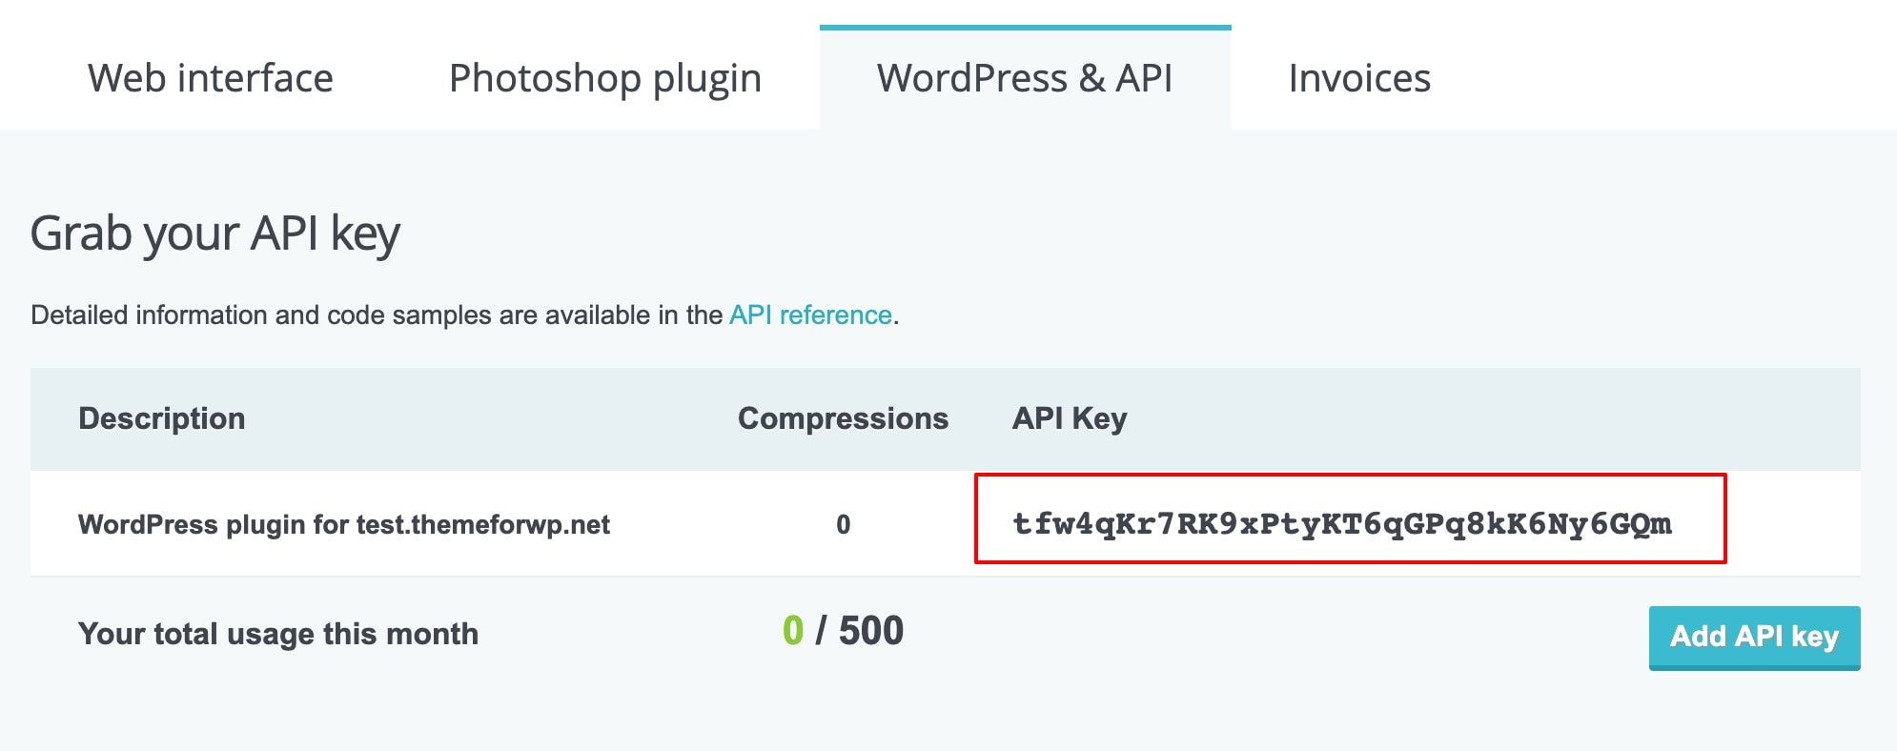Click the 500 monthly limit number
Viewport: 1897px width, 751px height.
pos(871,631)
